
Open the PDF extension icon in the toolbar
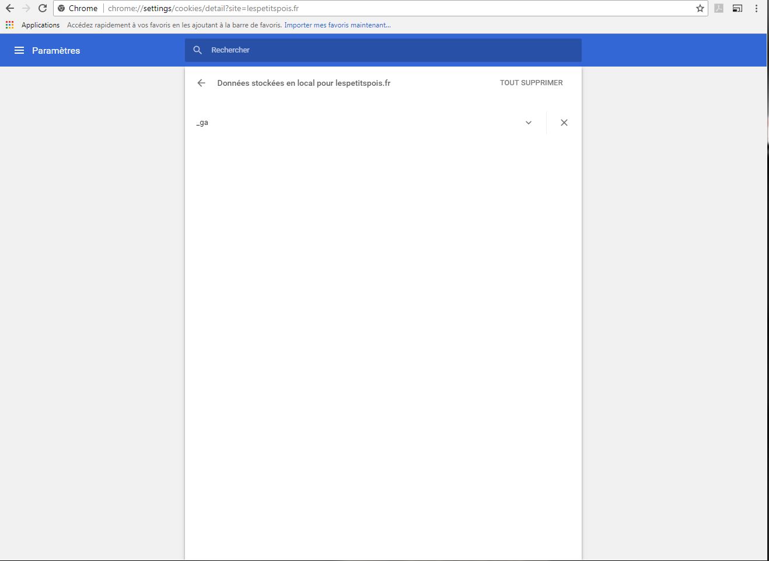[x=719, y=8]
